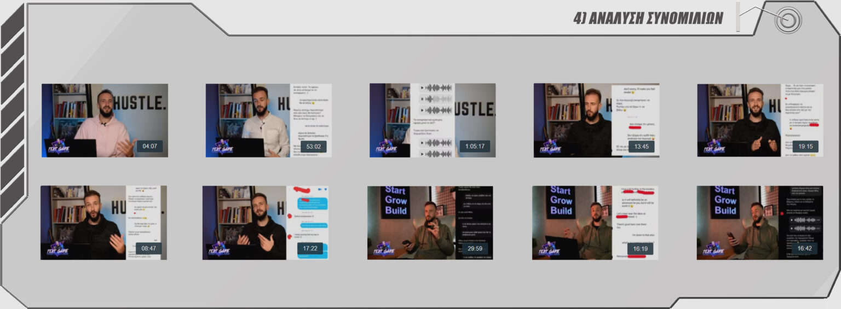
Task: Open the video thumbnail lasting 04:07
Action: click(105, 120)
